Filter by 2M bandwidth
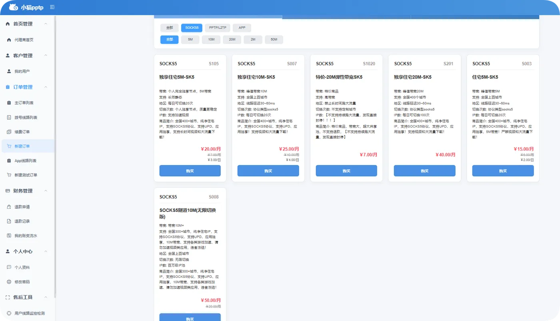The height and width of the screenshot is (321, 560). click(253, 40)
